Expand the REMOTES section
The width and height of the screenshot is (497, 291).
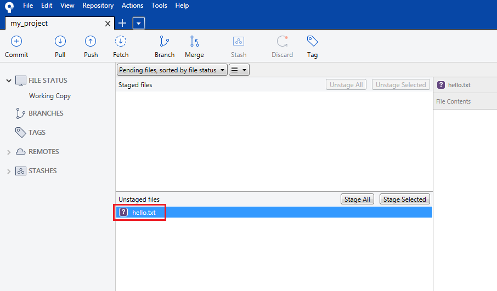[9, 152]
